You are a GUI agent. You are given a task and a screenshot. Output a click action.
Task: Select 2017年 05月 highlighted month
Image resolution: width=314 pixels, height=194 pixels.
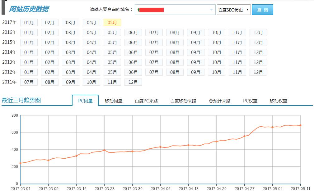pos(112,23)
